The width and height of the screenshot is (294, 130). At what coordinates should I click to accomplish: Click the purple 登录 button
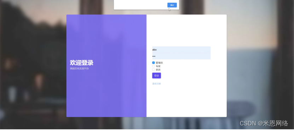point(157,76)
